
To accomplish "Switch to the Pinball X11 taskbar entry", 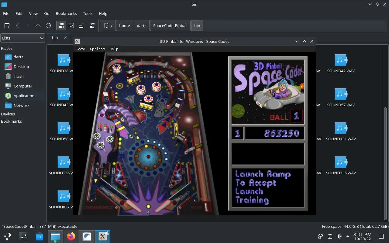I will 103,236.
